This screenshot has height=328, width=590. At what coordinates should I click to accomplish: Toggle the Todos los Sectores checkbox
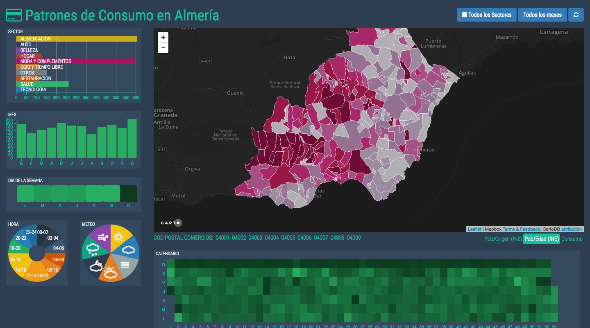coord(465,15)
